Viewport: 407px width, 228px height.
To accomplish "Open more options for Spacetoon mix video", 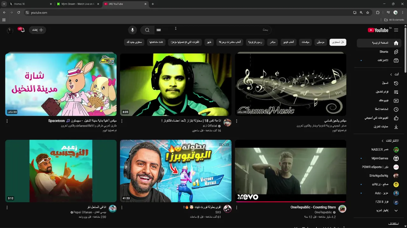I will pos(7,121).
